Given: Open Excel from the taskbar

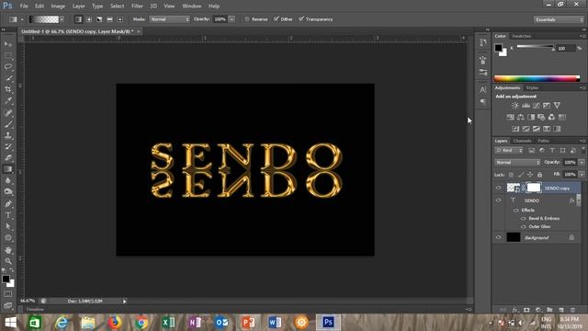Looking at the screenshot, I should coord(168,322).
